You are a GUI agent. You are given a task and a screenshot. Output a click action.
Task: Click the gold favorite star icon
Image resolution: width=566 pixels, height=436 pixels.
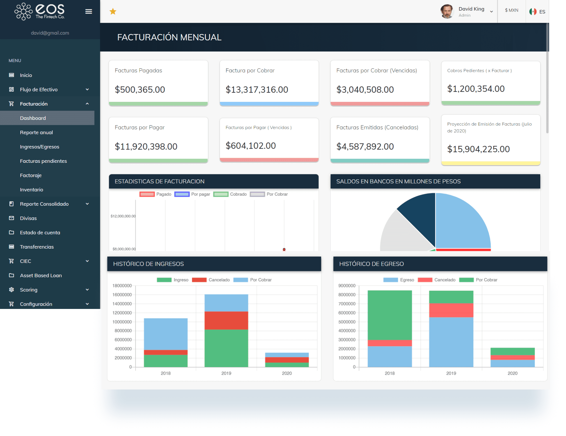pyautogui.click(x=113, y=11)
